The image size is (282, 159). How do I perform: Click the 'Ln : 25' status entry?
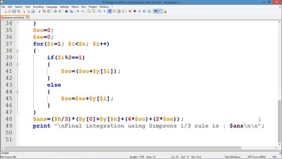coord(175,157)
